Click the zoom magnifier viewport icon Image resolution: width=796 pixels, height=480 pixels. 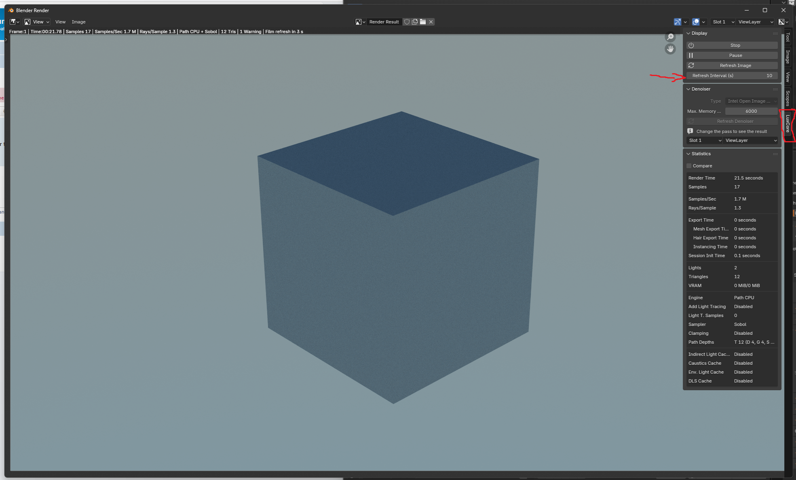point(670,37)
